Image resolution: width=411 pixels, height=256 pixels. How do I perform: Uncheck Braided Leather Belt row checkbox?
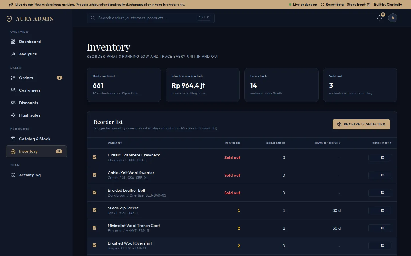(95, 193)
